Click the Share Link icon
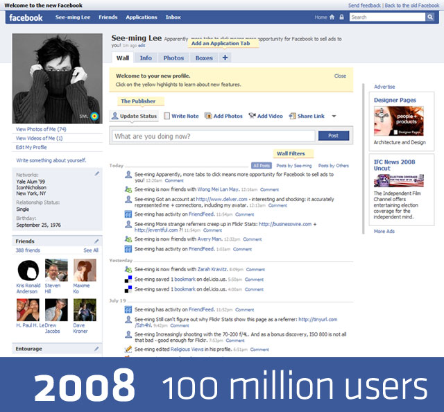The height and width of the screenshot is (412, 444). pyautogui.click(x=293, y=116)
